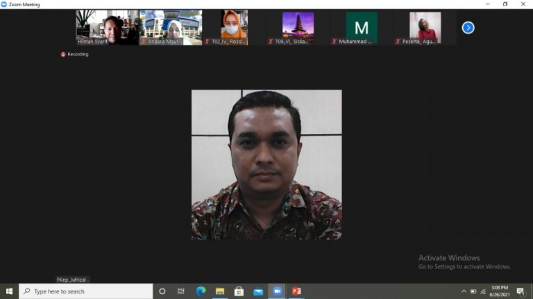533x299 pixels.
Task: Select Muhammad's participant tile with M avatar
Action: (361, 28)
